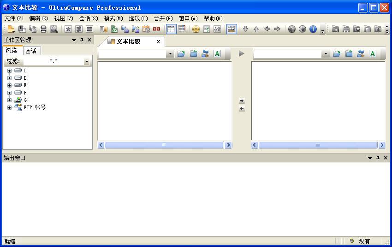Viewport: 392px width, 247px height.
Task: Open the 合并(R) menu
Action: click(163, 18)
